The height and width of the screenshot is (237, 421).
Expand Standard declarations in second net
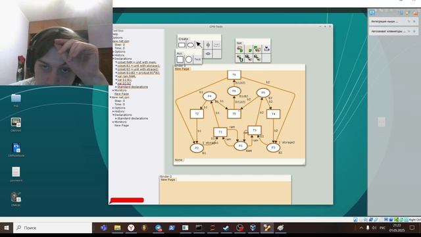pyautogui.click(x=116, y=118)
